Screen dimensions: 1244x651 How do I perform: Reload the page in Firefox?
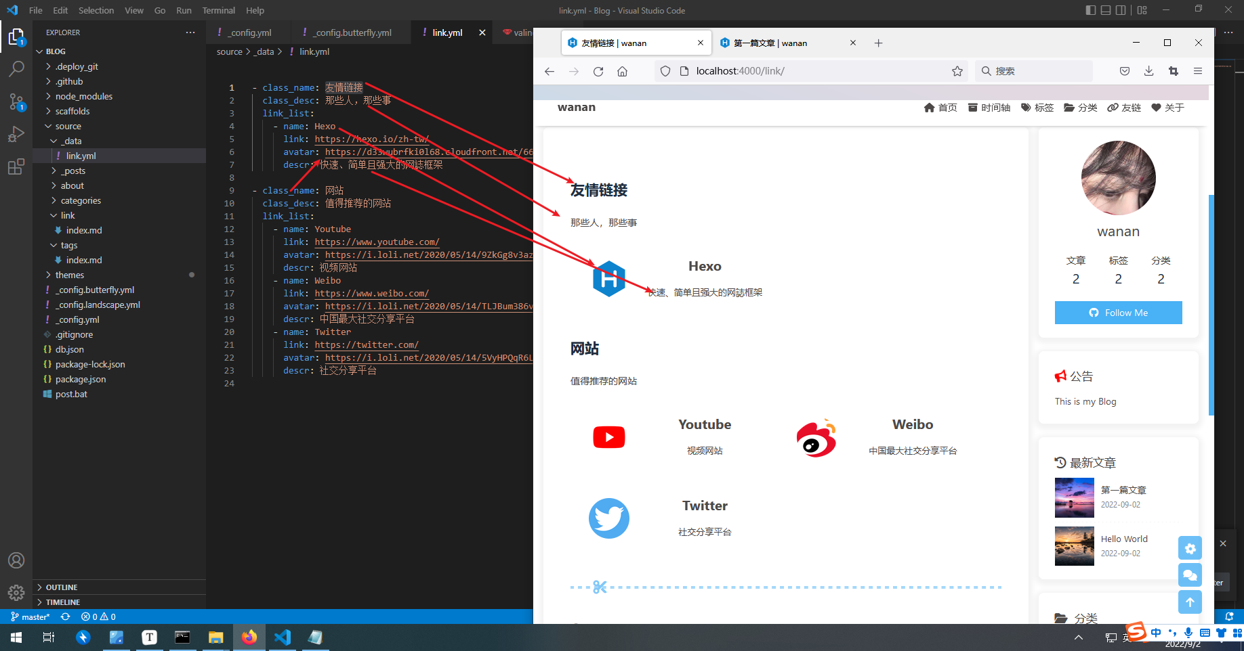click(x=598, y=71)
